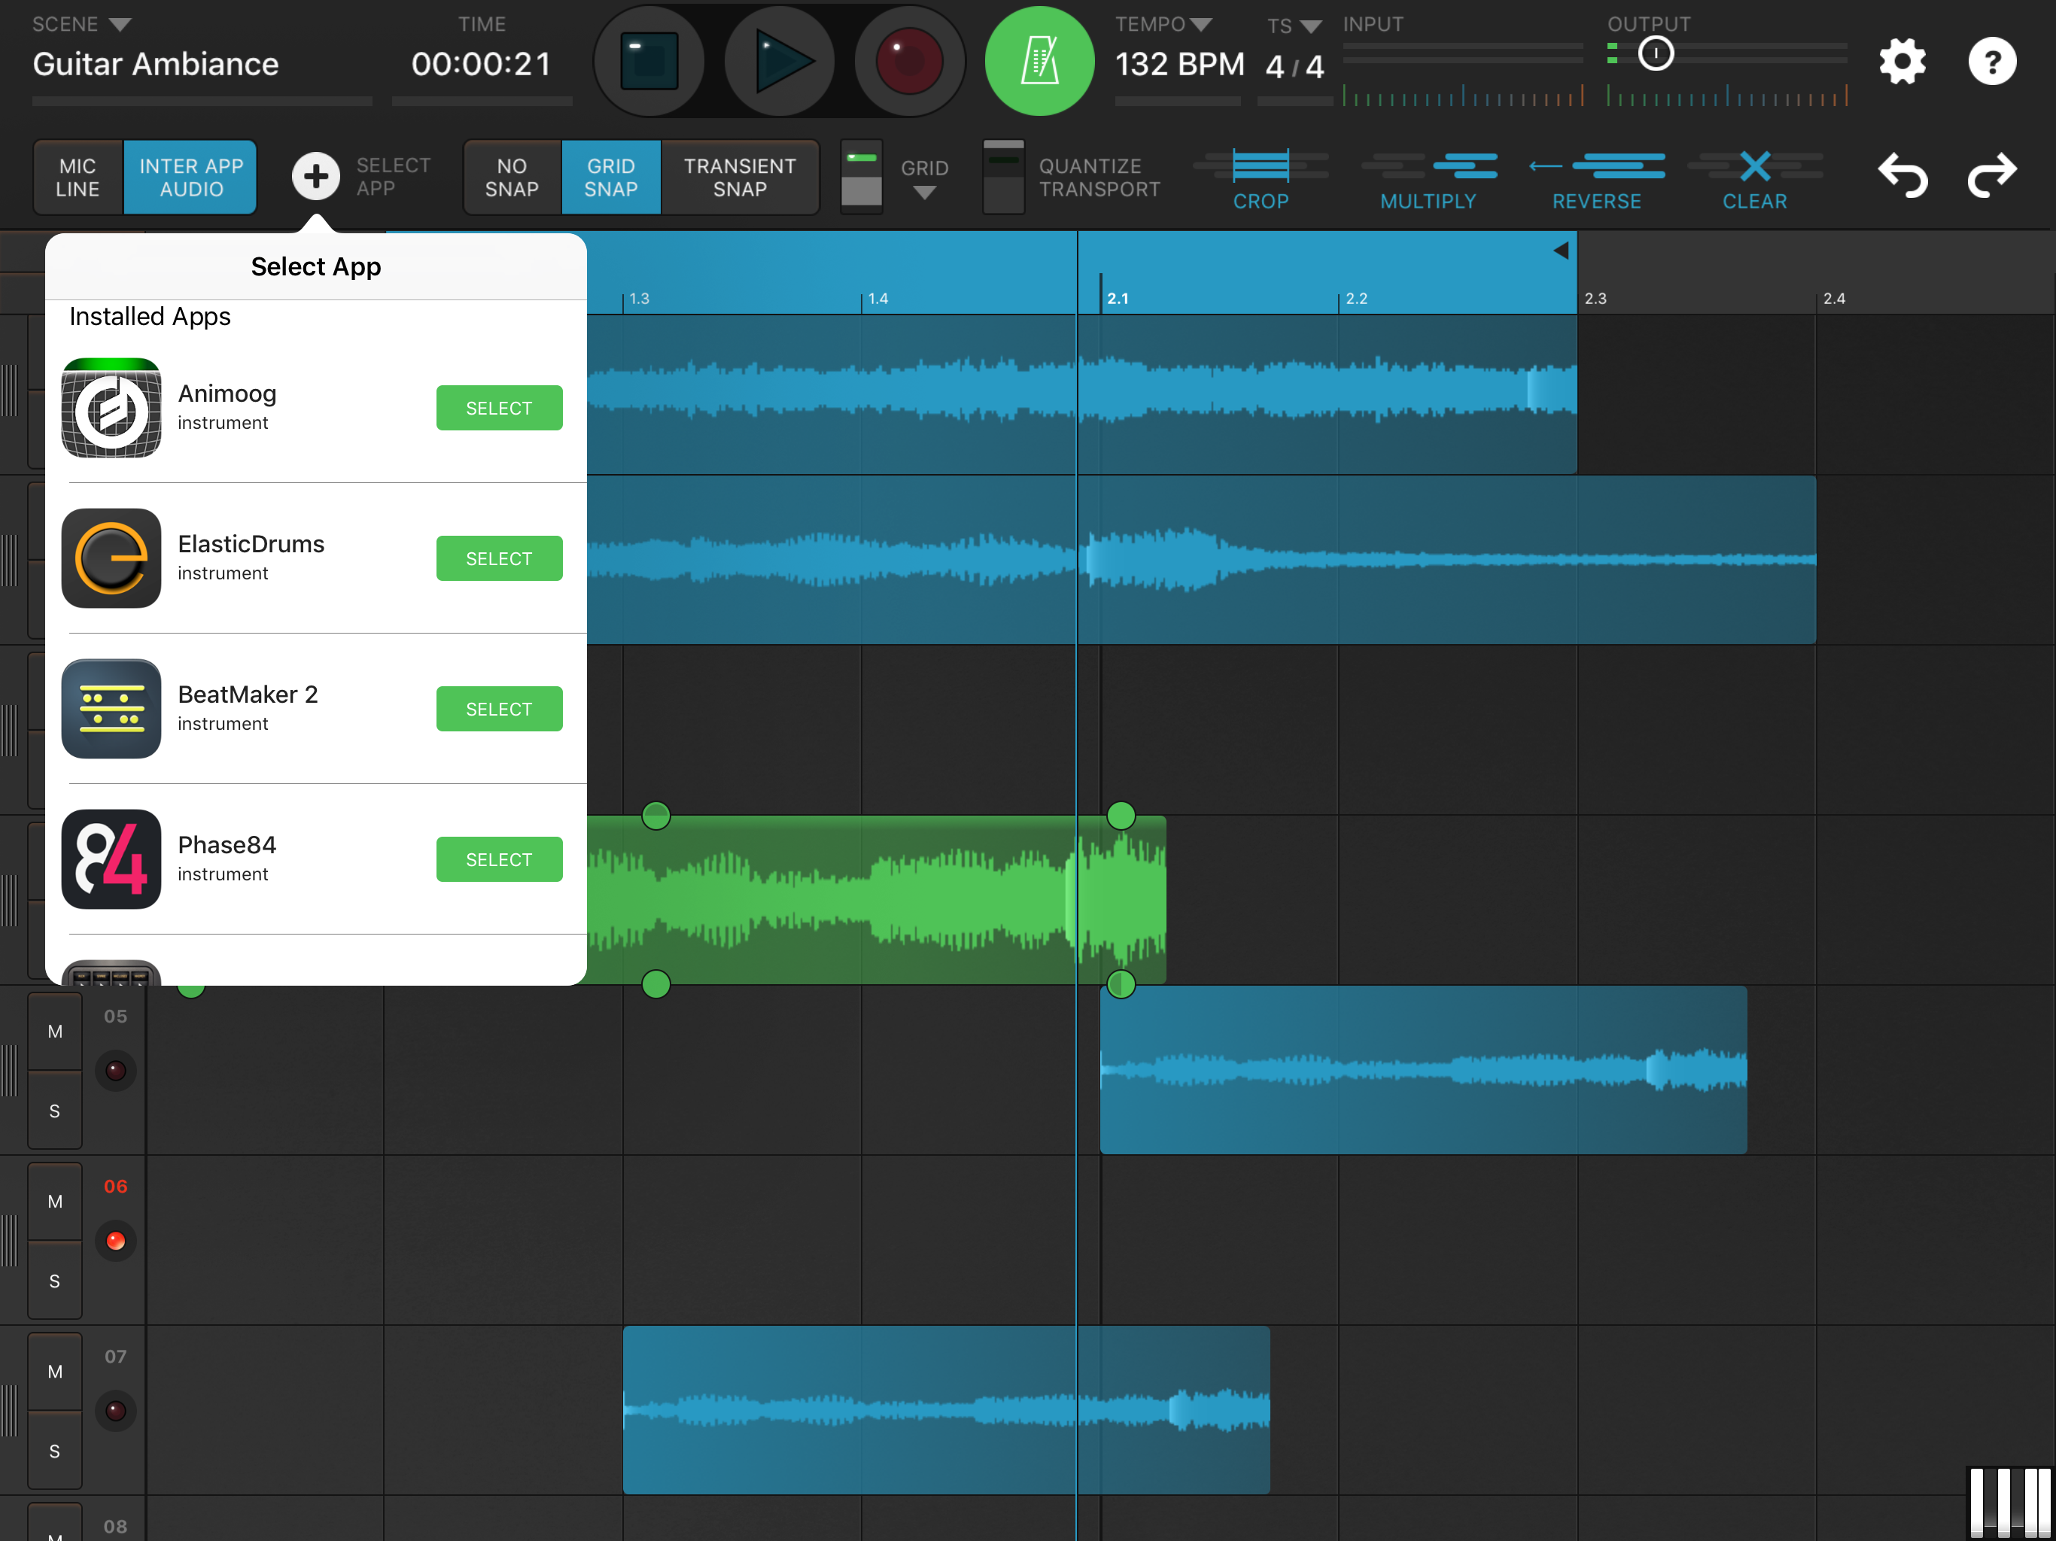Image resolution: width=2056 pixels, height=1541 pixels.
Task: Click the Crop tool icon
Action: pyautogui.click(x=1261, y=169)
